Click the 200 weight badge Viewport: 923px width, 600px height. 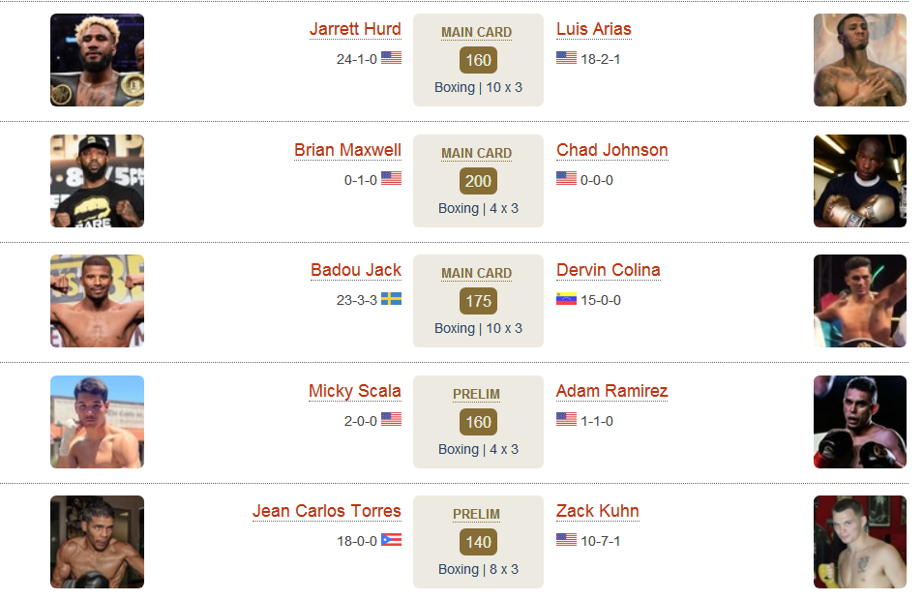[x=478, y=181]
